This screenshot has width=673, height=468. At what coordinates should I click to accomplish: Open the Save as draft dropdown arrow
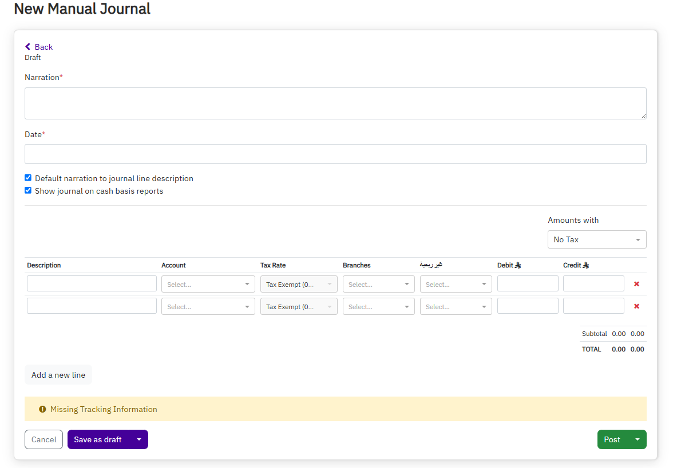click(x=139, y=439)
